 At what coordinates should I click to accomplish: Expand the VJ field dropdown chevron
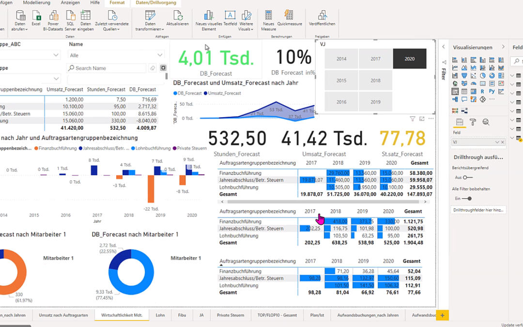coord(497,142)
